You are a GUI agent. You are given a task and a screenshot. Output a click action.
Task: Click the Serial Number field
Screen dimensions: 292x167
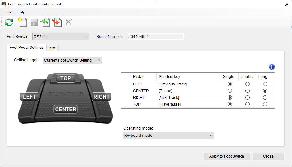coord(155,37)
